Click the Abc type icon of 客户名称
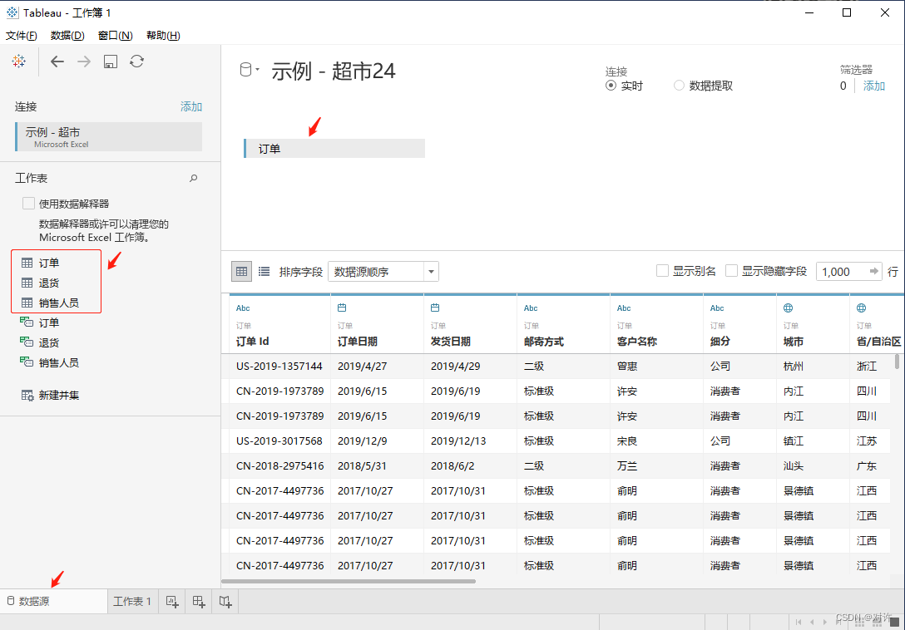Viewport: 905px width, 630px height. pos(624,308)
